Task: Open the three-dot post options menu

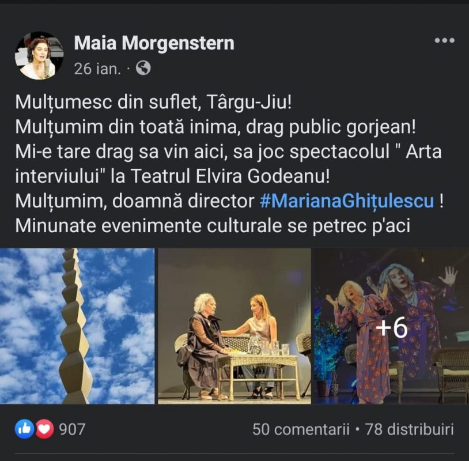Action: (x=444, y=40)
